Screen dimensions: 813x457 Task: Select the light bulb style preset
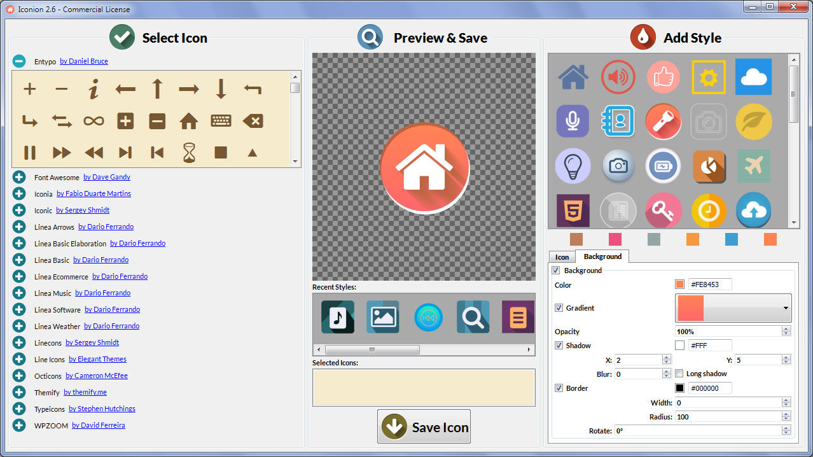[x=573, y=166]
